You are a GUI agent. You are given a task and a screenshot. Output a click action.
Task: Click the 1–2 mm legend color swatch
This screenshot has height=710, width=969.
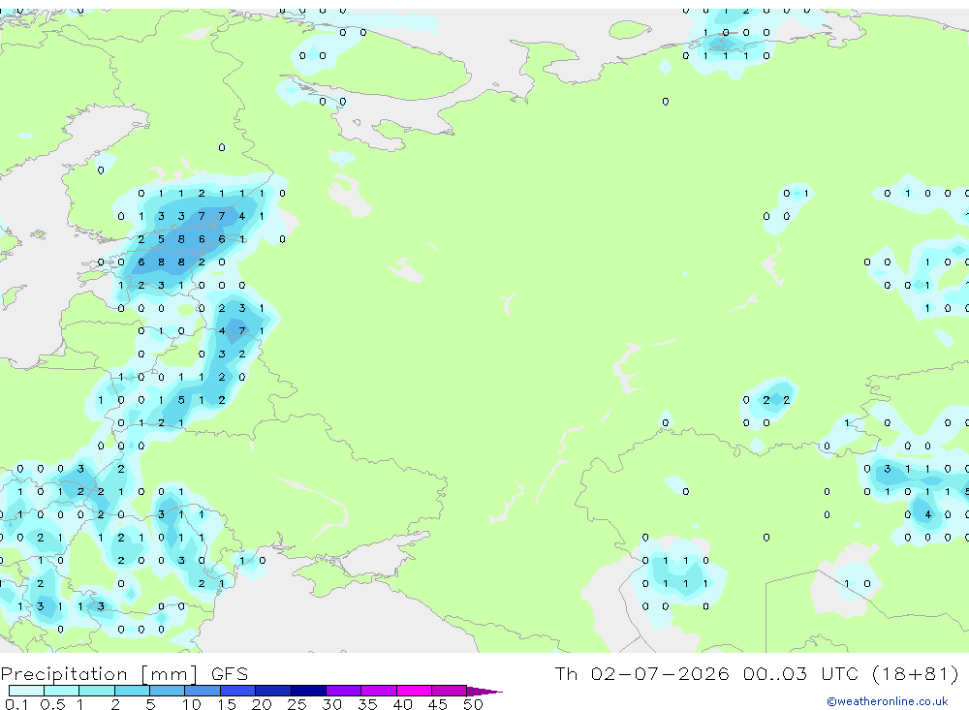97,691
